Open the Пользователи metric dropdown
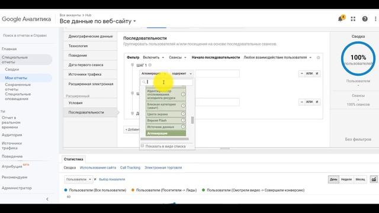This screenshot has height=213, width=379. click(x=78, y=179)
